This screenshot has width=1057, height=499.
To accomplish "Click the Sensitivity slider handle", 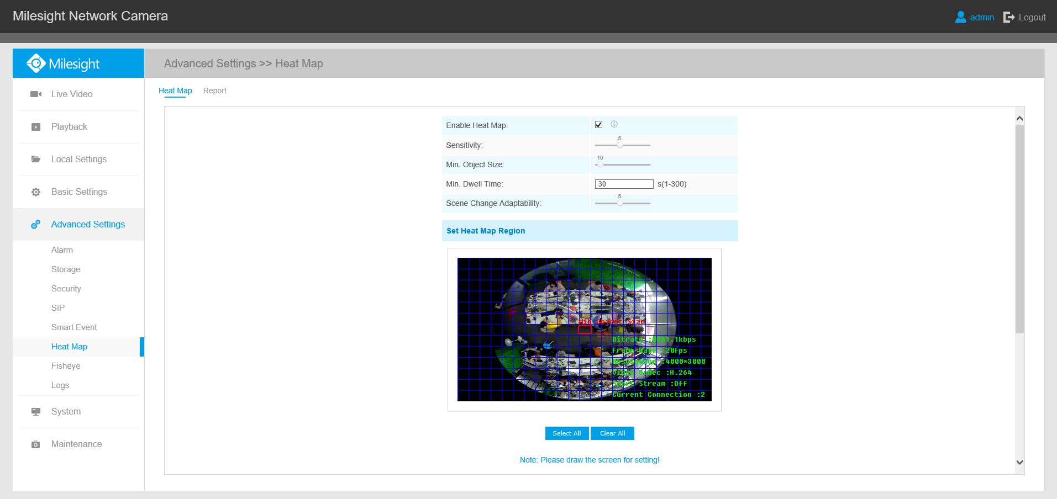I will (620, 145).
